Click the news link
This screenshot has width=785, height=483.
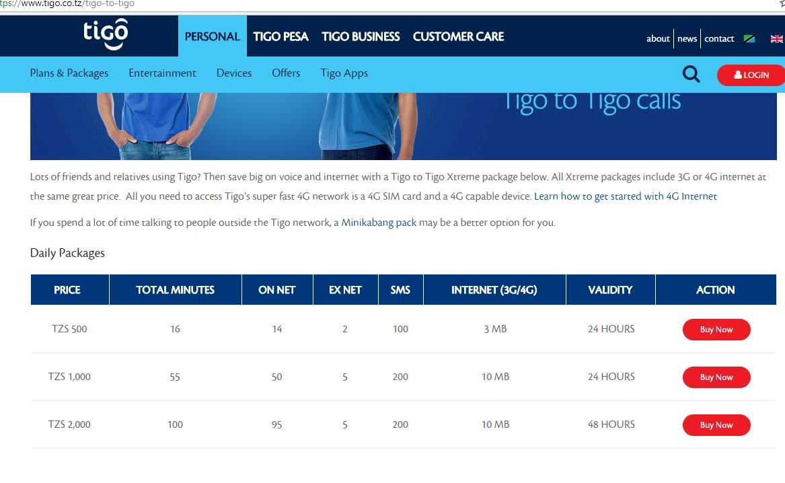coord(687,38)
